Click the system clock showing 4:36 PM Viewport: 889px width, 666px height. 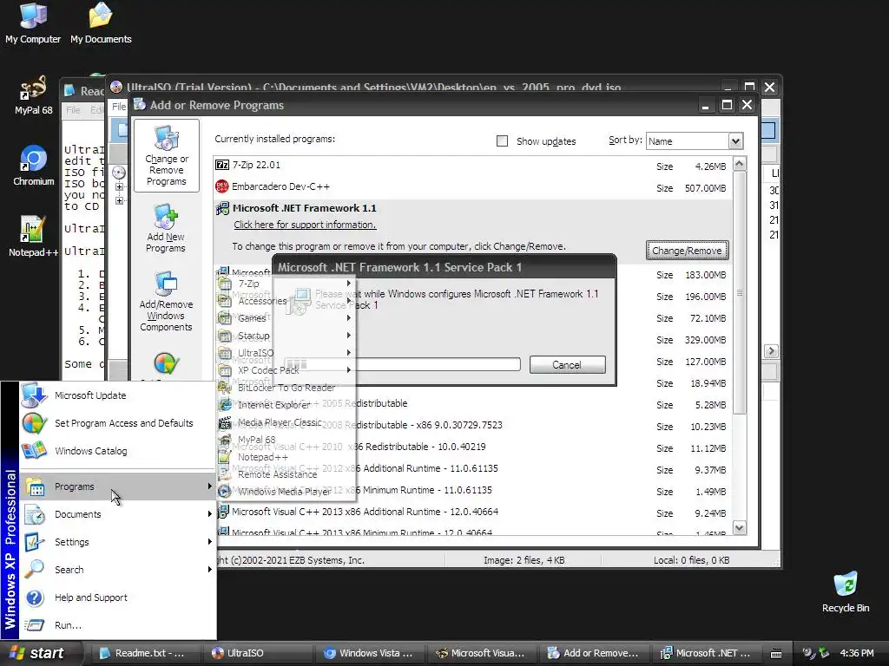pos(857,653)
